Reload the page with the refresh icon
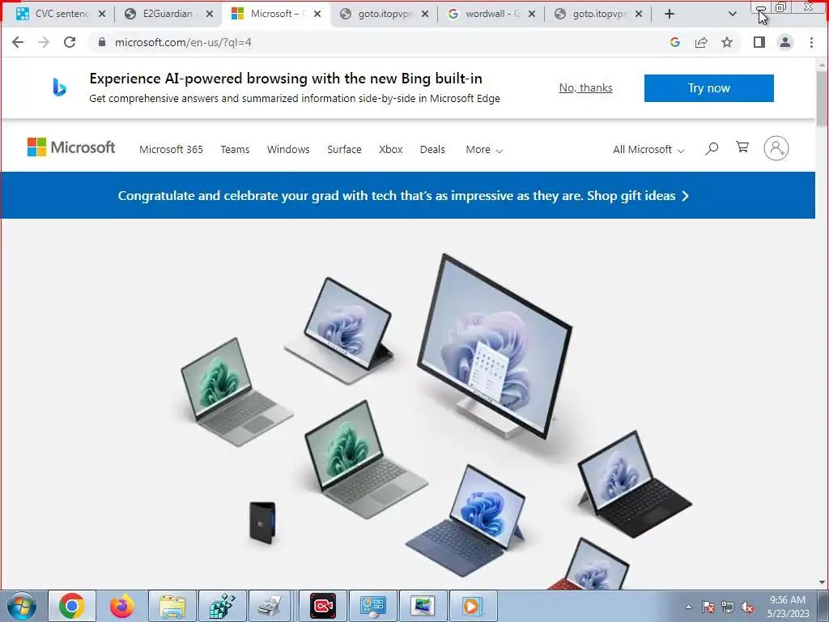Viewport: 829px width, 622px height. 70,42
